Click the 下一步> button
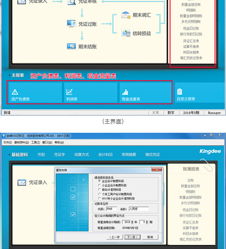Image resolution: width=226 pixels, height=249 pixels. pyautogui.click(x=132, y=237)
